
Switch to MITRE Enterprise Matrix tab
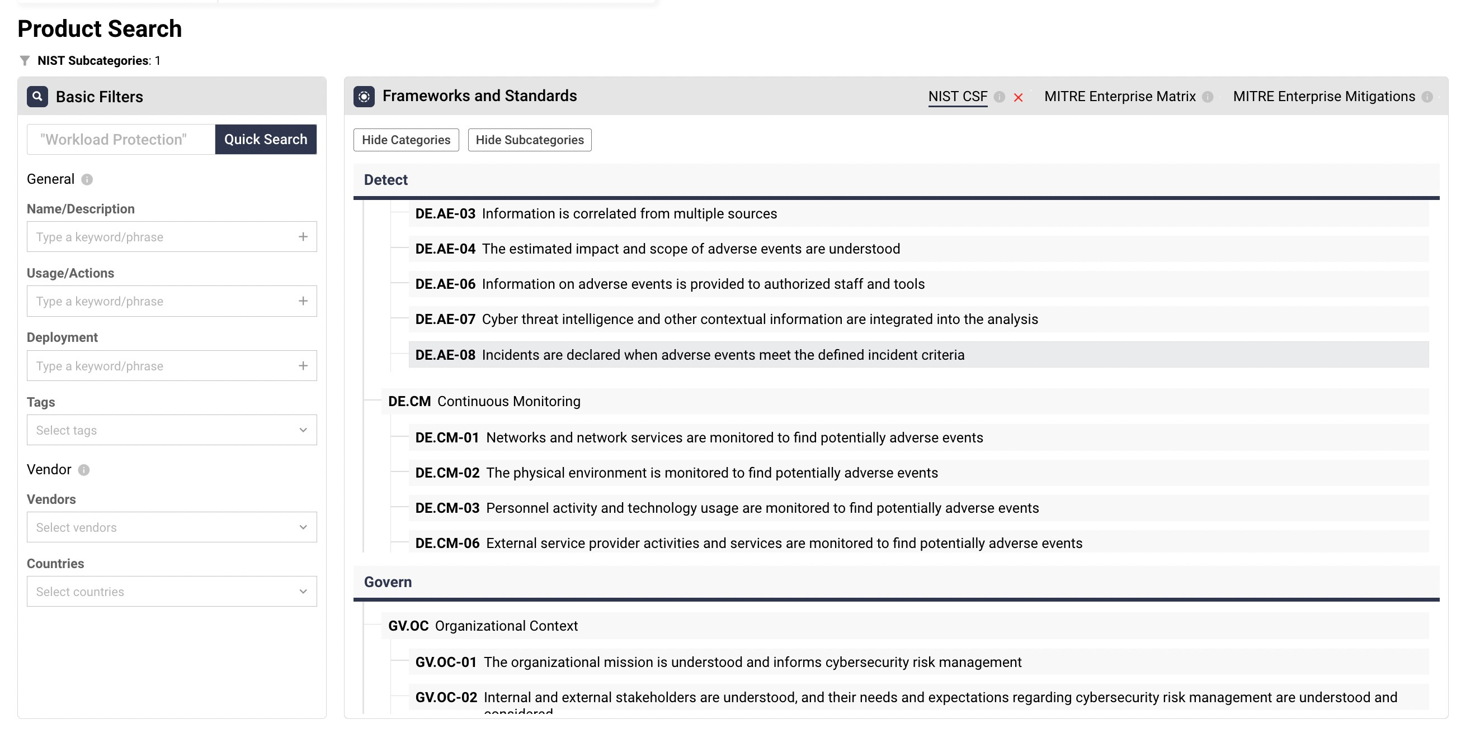point(1120,97)
